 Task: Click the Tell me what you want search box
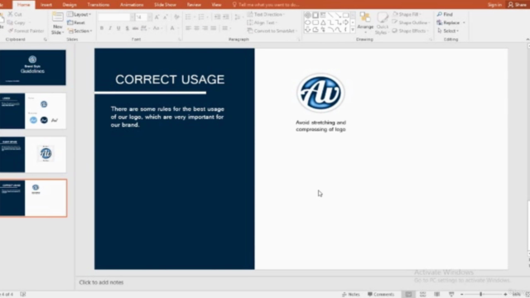(x=266, y=5)
